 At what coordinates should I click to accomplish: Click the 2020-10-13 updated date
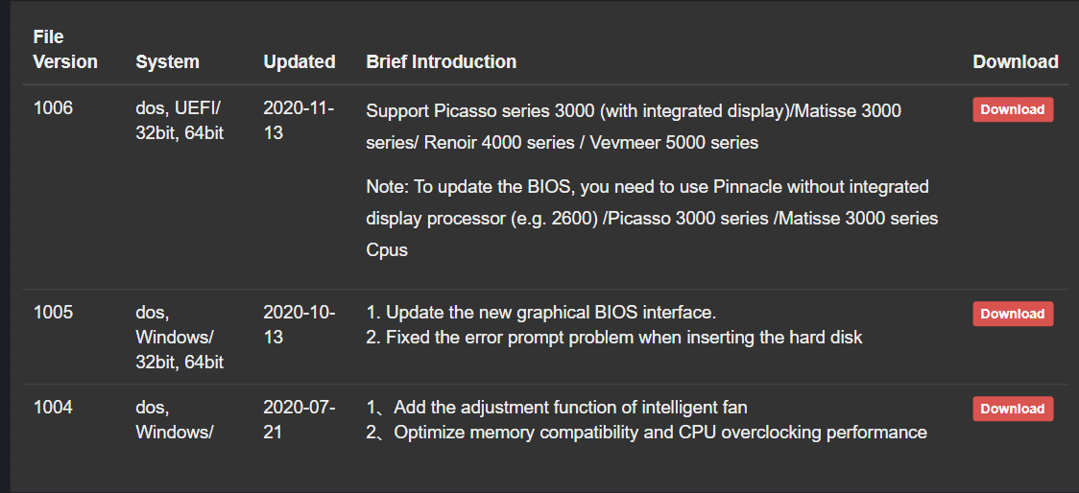298,324
